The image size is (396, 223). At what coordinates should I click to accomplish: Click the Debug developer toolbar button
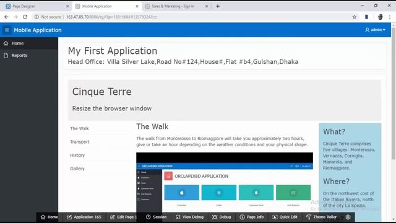(222, 217)
